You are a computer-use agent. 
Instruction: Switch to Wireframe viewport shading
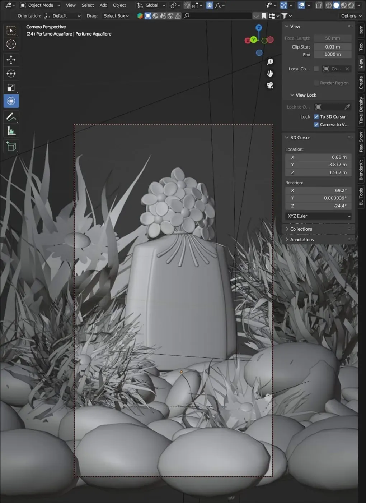tap(328, 5)
